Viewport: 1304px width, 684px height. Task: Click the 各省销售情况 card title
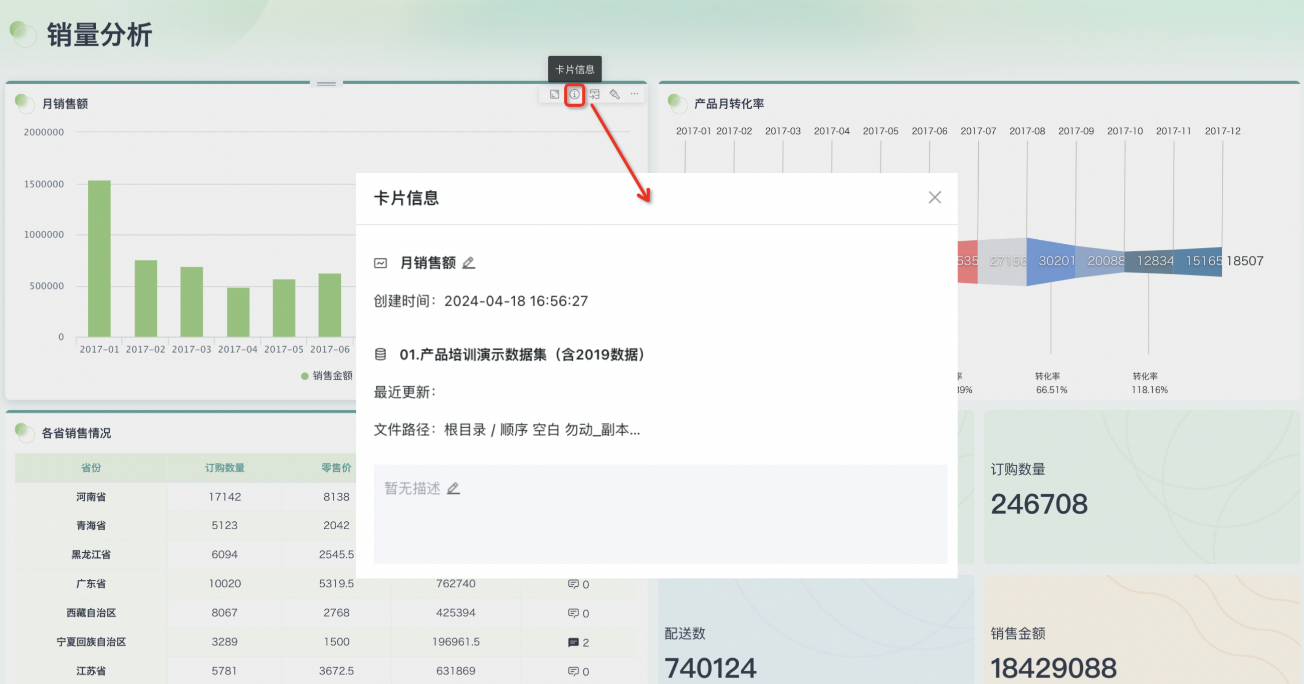76,433
